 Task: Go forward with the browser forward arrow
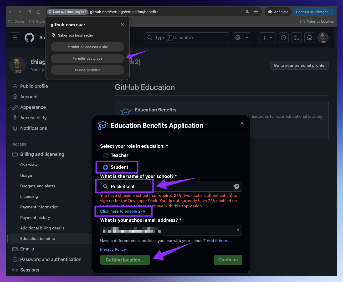point(20,12)
